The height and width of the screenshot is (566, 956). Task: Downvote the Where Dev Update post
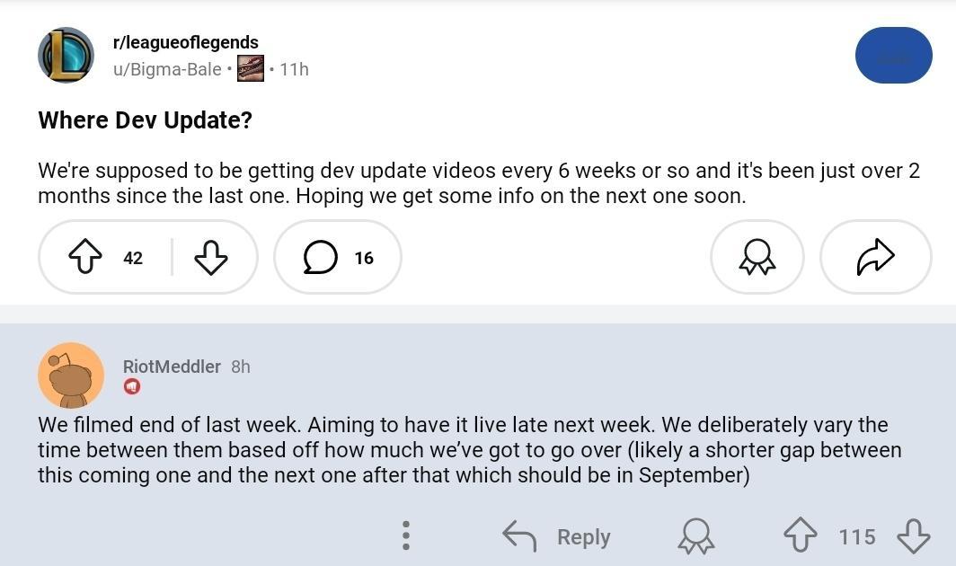pos(211,257)
